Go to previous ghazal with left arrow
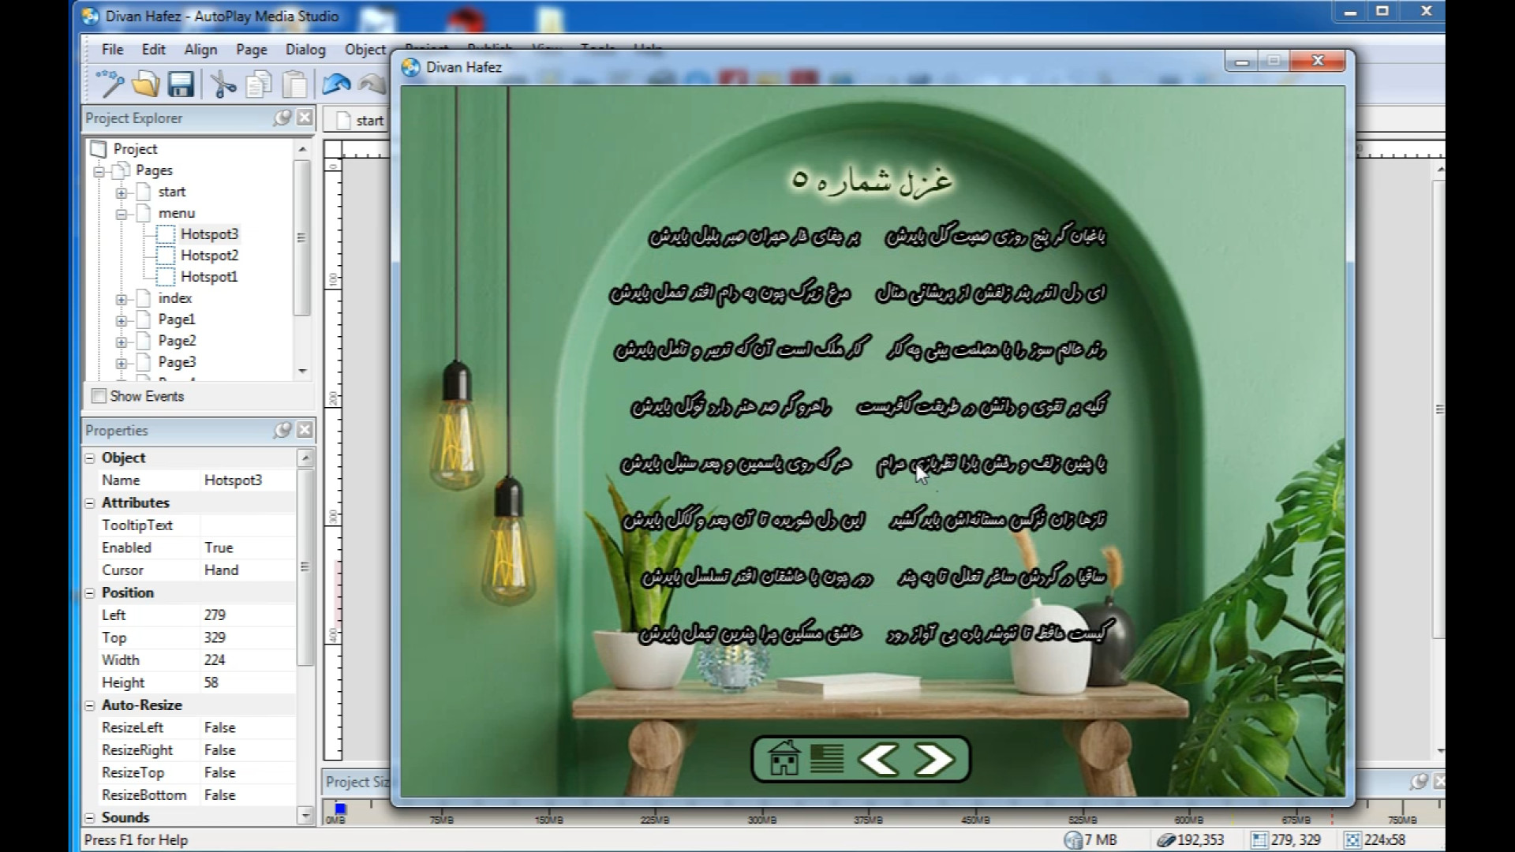The height and width of the screenshot is (852, 1515). [877, 760]
